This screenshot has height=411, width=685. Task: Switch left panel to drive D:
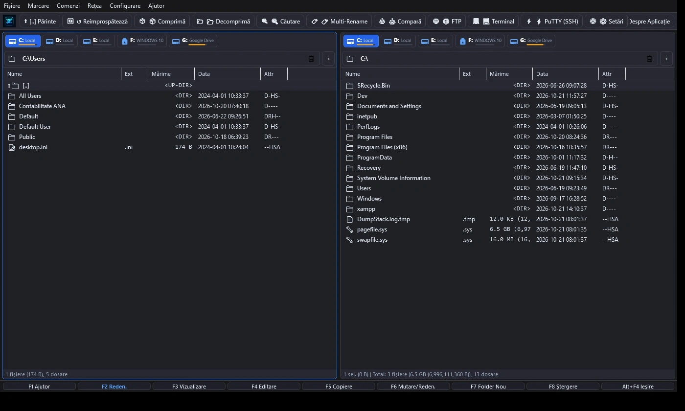(x=60, y=41)
